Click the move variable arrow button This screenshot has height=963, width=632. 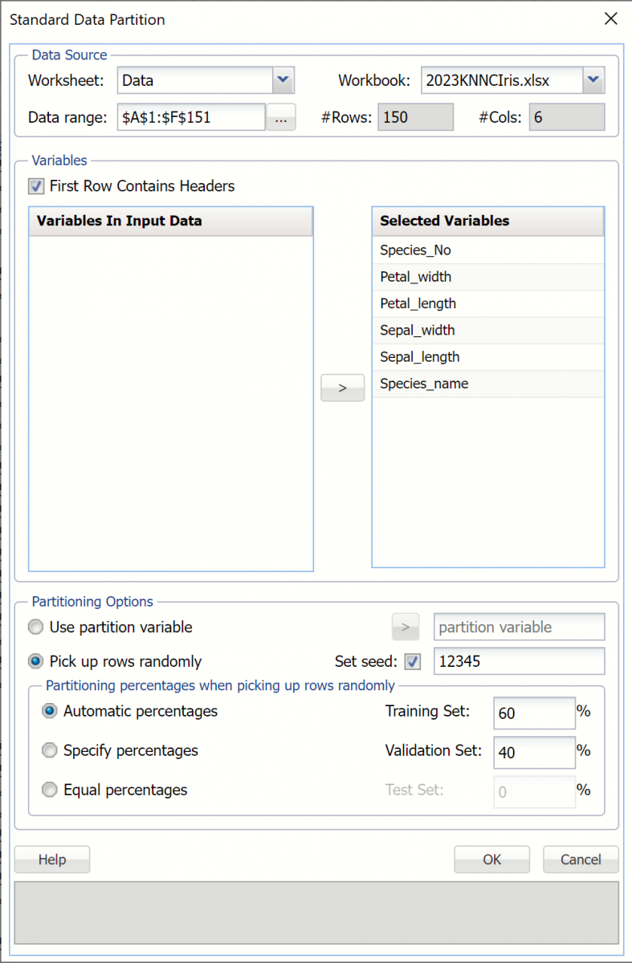[342, 388]
